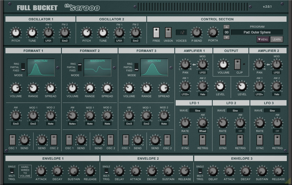Click the Oscillator 1 PITCH knob
Viewport: 292px width, 185px height.
point(16,33)
